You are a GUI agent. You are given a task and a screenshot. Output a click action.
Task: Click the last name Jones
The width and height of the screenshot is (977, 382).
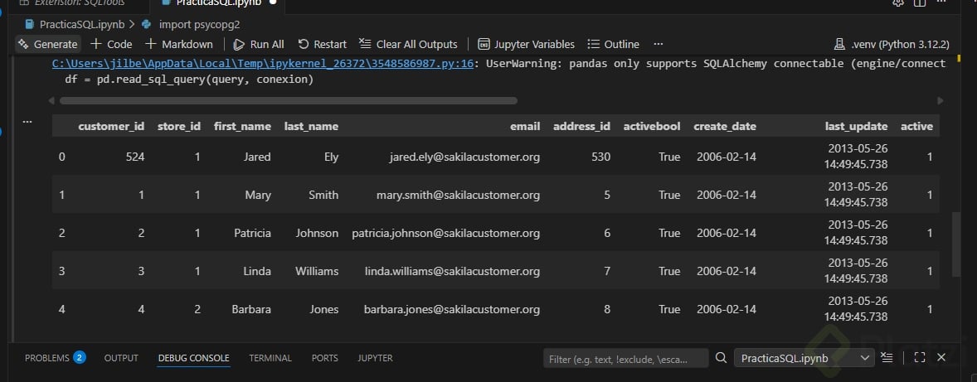323,309
